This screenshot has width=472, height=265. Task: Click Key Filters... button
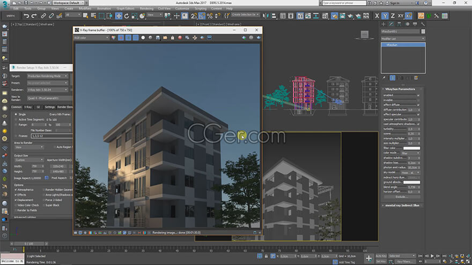pyautogui.click(x=404, y=261)
